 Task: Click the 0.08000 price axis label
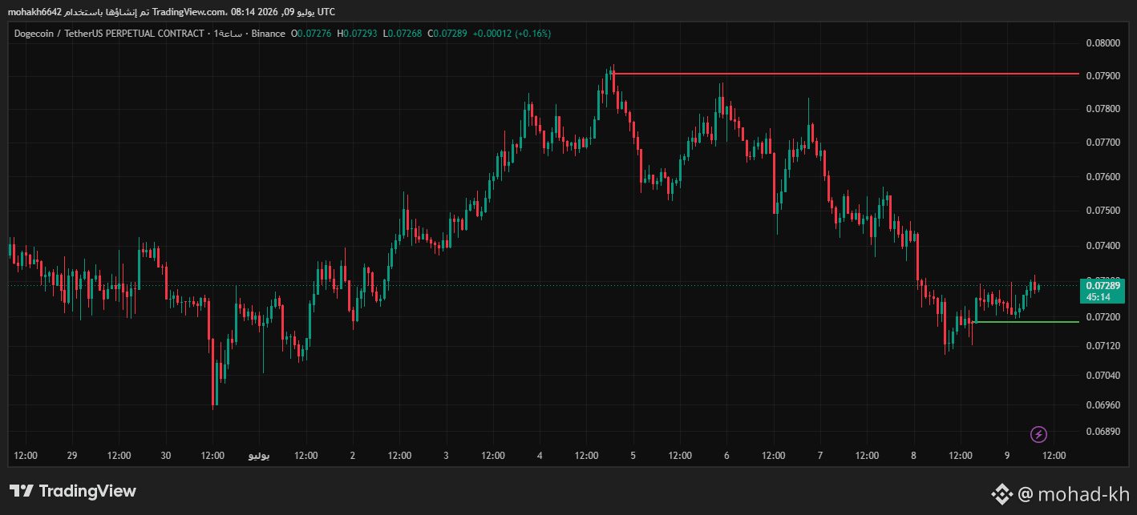tap(1102, 43)
